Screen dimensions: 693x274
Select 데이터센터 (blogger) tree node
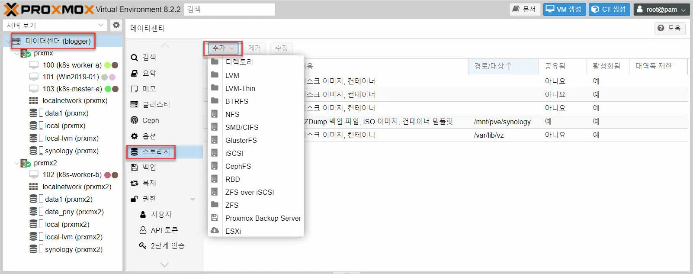tap(58, 41)
